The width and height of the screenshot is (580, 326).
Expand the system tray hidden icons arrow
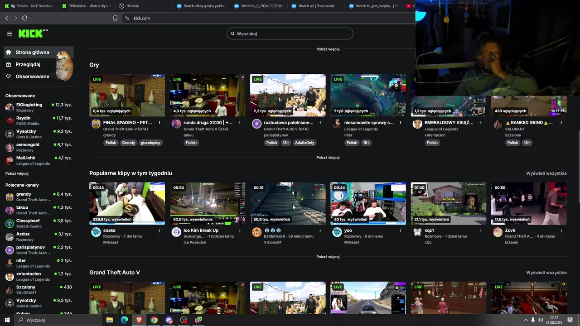pyautogui.click(x=526, y=320)
